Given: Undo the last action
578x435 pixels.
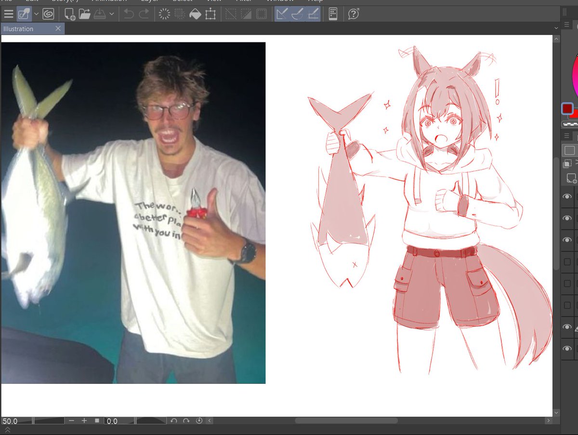Looking at the screenshot, I should [x=129, y=14].
